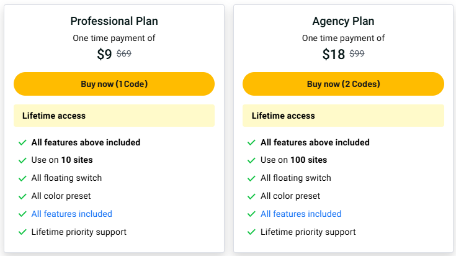Click the Agency Plan Lifetime access banner
This screenshot has height=256, width=456.
[343, 116]
